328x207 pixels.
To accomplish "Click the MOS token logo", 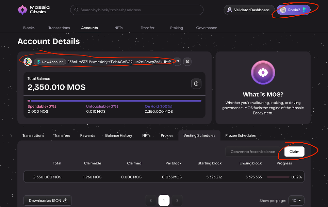I will point(263,74).
